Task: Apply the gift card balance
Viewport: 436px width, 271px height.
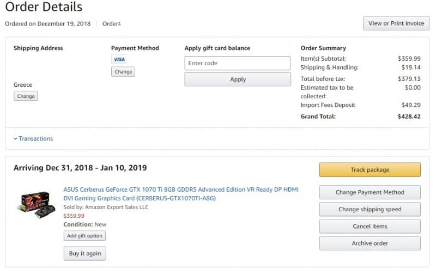Action: point(238,79)
